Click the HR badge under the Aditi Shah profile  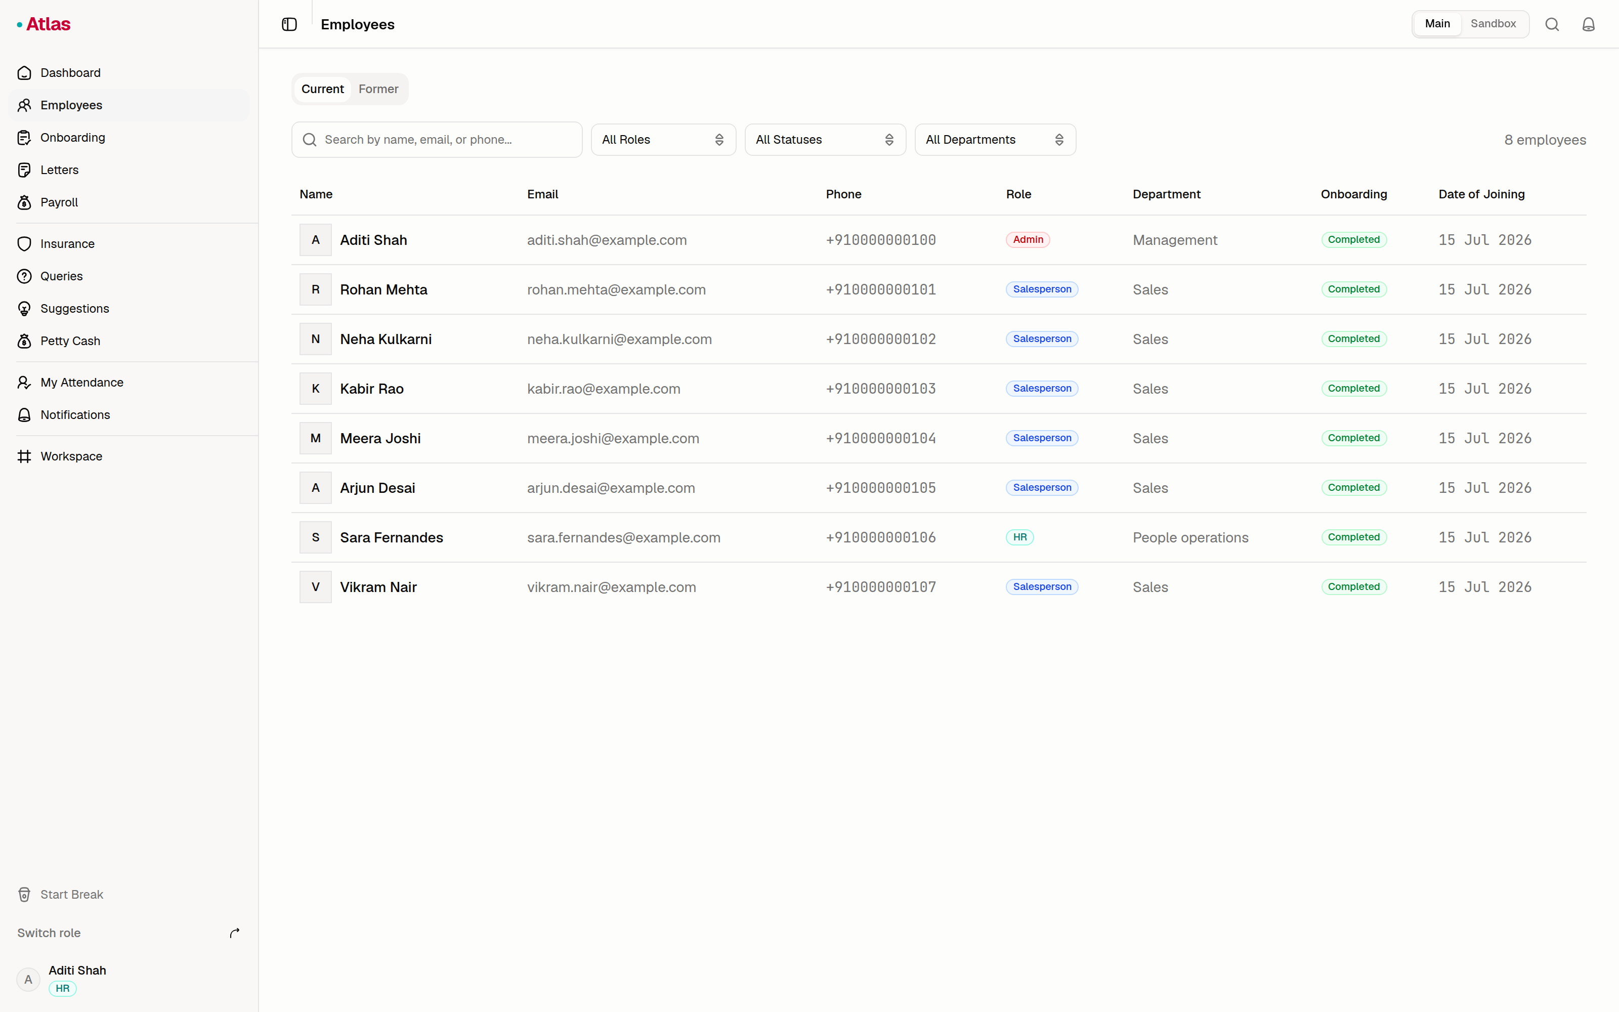63,989
